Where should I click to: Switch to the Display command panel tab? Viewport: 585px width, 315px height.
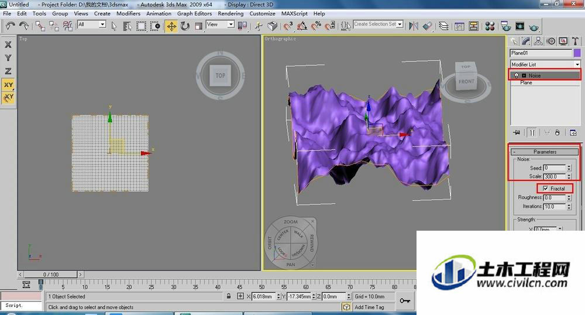(563, 41)
